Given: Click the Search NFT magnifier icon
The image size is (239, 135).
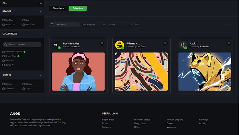Looking at the screenshot, I should click(x=52, y=25).
